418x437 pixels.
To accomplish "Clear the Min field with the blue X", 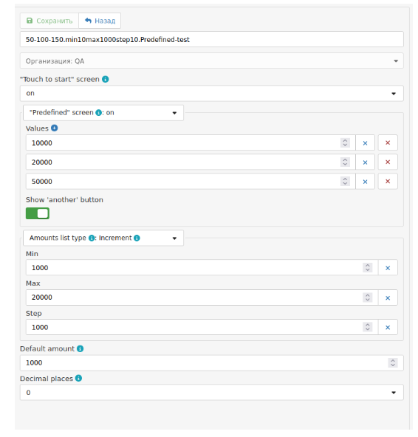I will click(388, 268).
